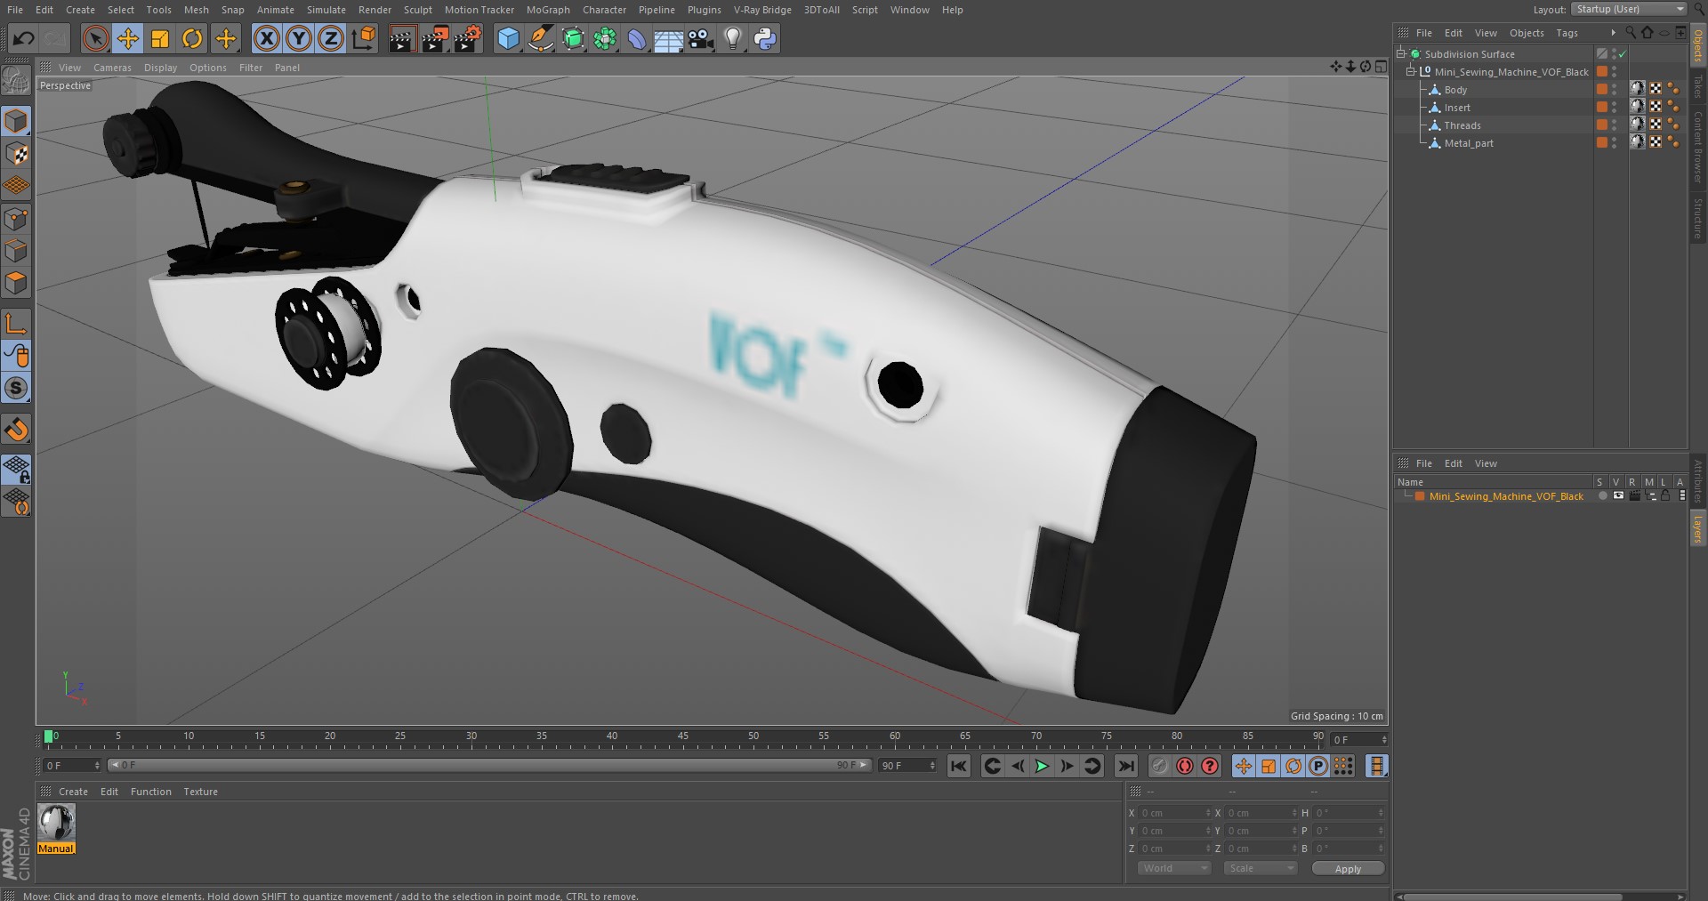Open the World coordinate dropdown
This screenshot has width=1708, height=901.
1174,868
